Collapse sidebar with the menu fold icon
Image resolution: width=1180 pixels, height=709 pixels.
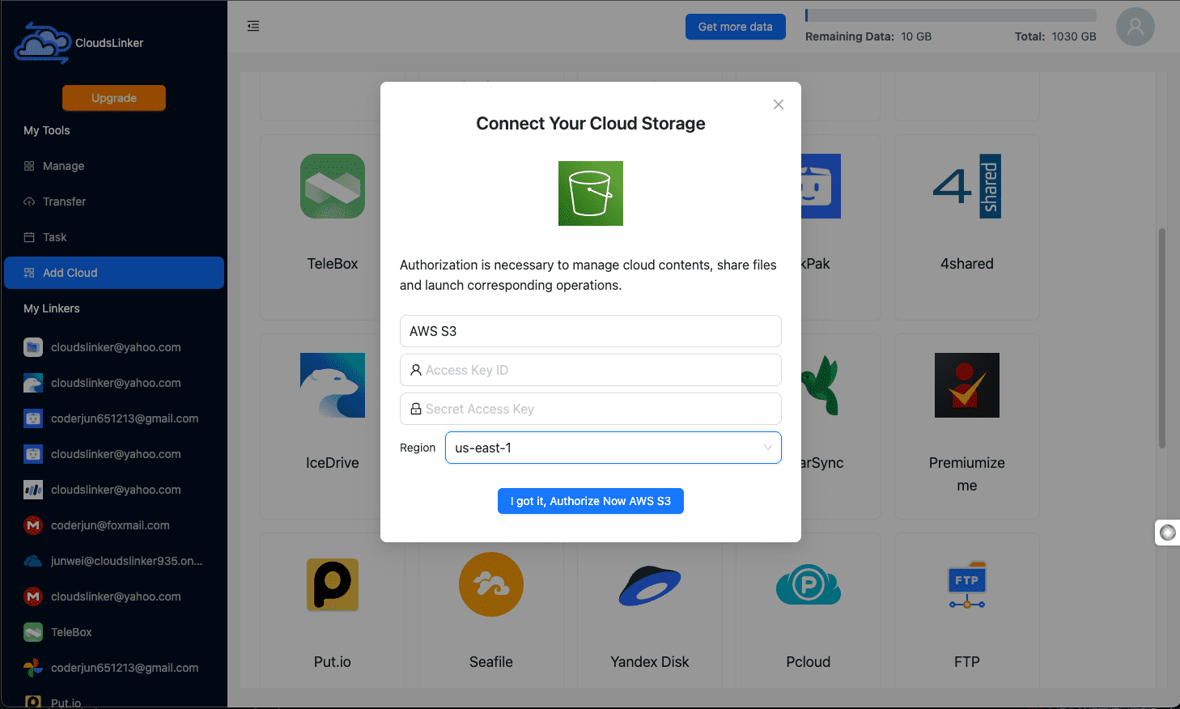(x=253, y=26)
